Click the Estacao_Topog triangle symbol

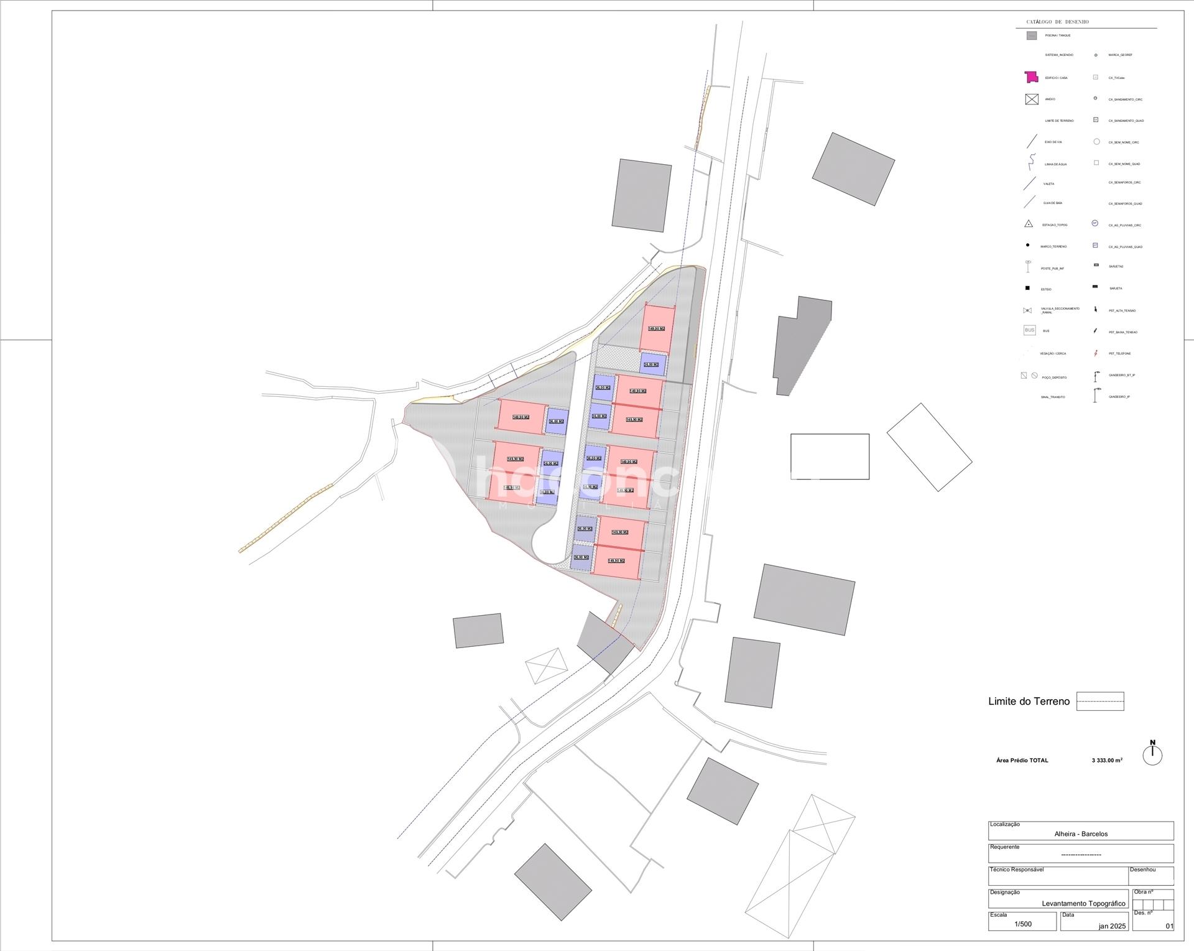pyautogui.click(x=1029, y=224)
